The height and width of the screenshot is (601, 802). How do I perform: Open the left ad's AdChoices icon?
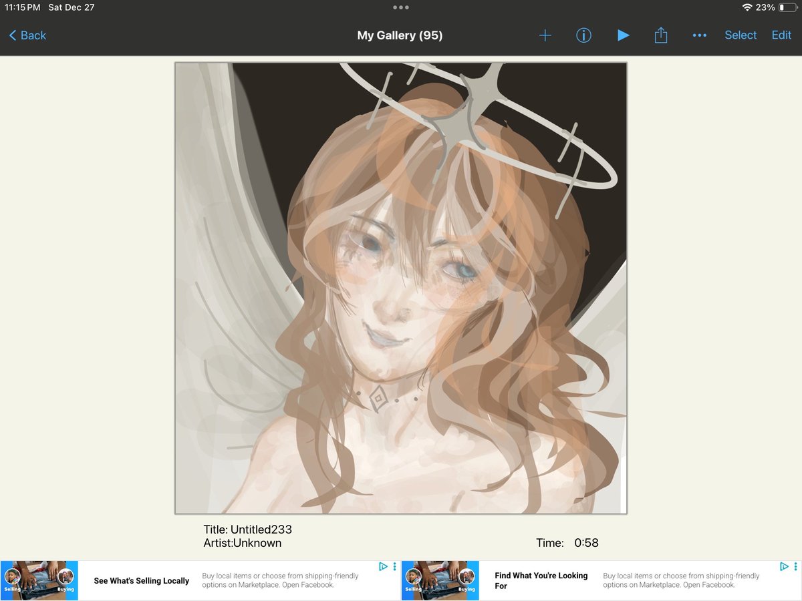[384, 566]
